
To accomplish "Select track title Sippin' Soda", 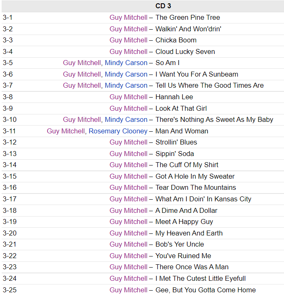I will click(x=175, y=154).
